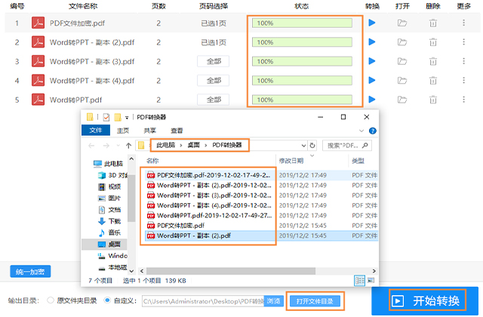Expand the Explorer ribbon chevron

tap(361, 131)
